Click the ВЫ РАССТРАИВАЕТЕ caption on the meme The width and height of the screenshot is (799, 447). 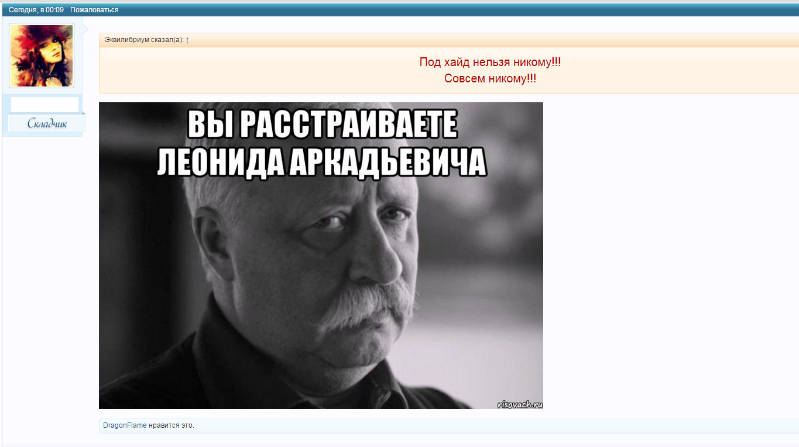point(321,124)
